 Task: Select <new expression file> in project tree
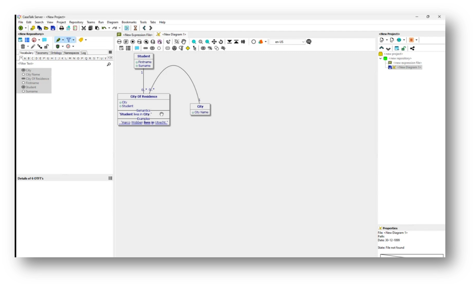(407, 63)
